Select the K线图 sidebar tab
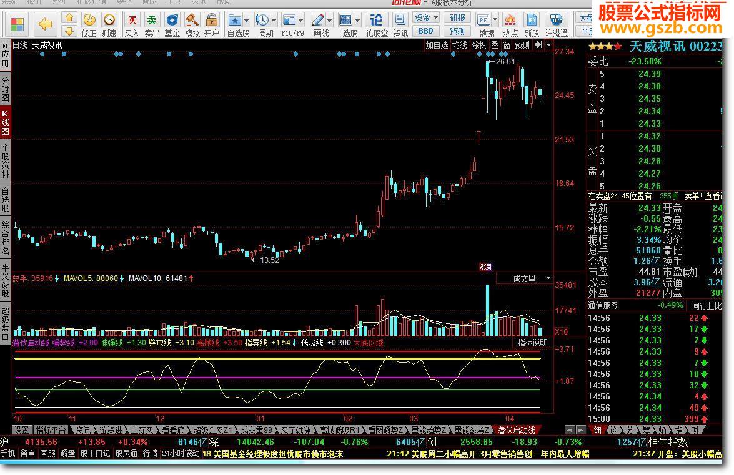Image resolution: width=734 pixels, height=475 pixels. click(5, 122)
